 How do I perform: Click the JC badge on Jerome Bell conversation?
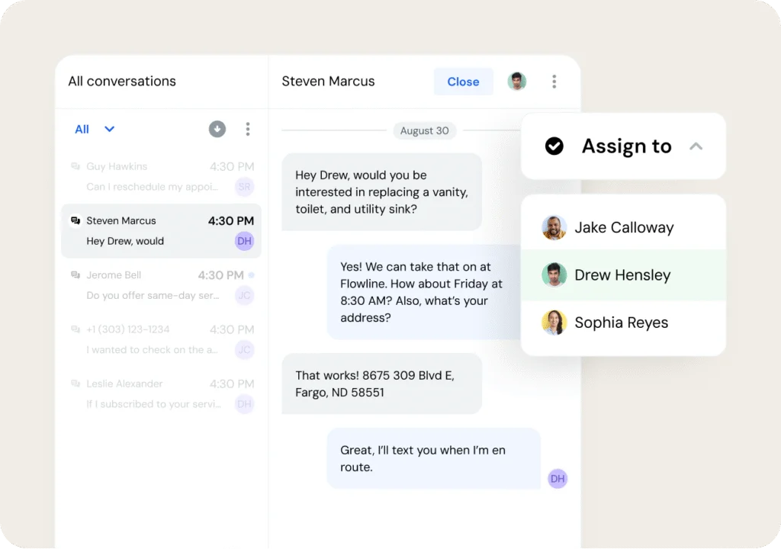click(x=244, y=296)
